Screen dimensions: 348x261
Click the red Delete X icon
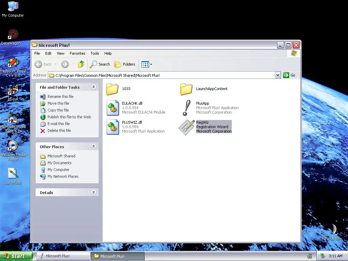coord(42,131)
